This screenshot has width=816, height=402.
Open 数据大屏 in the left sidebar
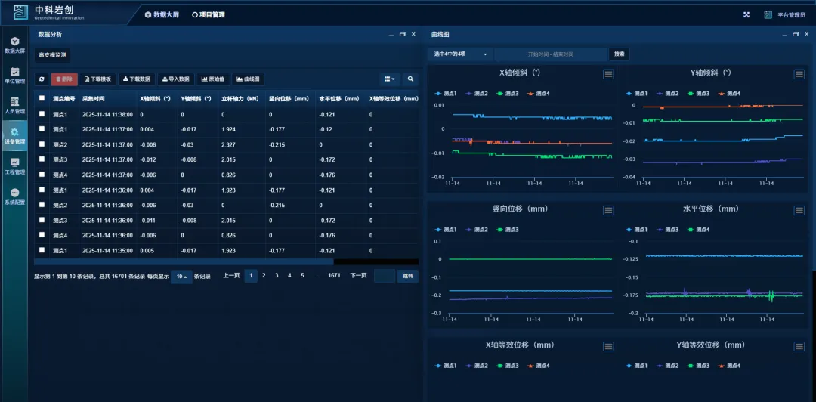coord(14,45)
